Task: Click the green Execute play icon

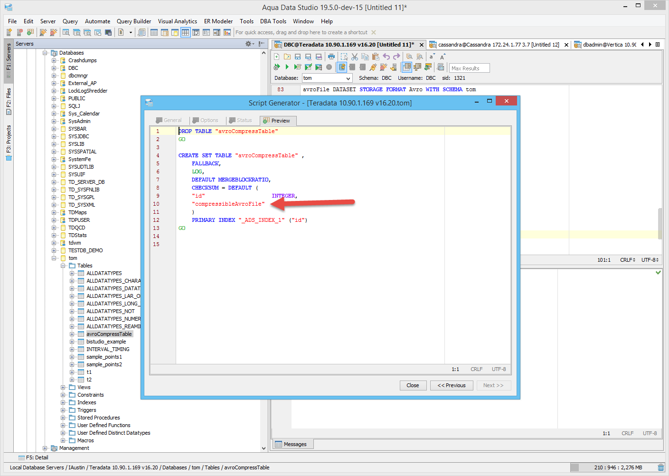Action: pyautogui.click(x=287, y=67)
